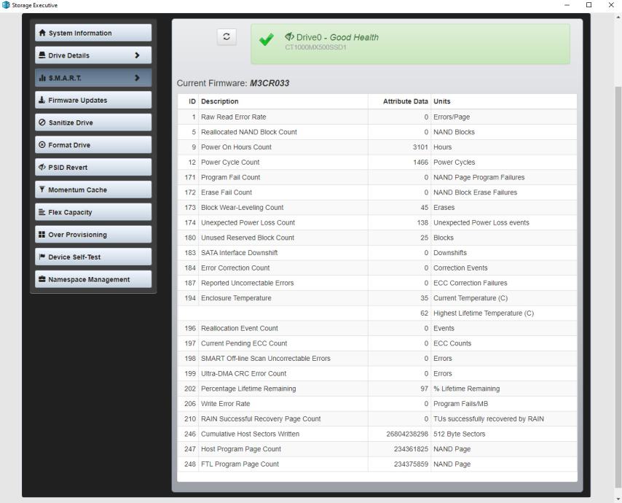Screen dimensions: 622x503
Task: Click the ban icon beside Sanitize Drive
Action: (42, 122)
